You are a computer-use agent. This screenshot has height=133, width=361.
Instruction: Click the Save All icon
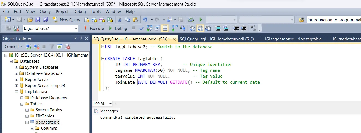pyautogui.click(x=46, y=20)
